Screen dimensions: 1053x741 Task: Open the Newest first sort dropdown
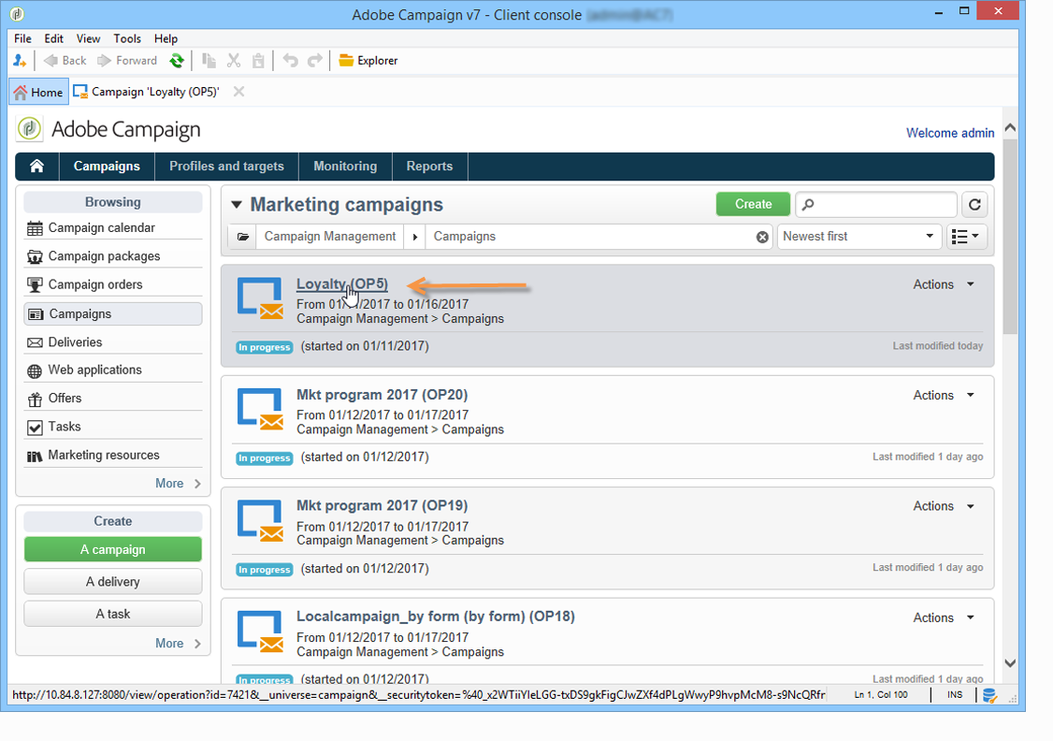click(858, 237)
